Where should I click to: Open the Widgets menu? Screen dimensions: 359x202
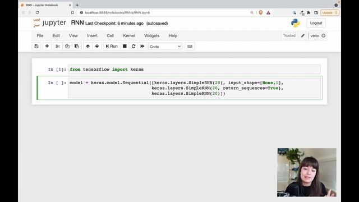click(x=151, y=36)
